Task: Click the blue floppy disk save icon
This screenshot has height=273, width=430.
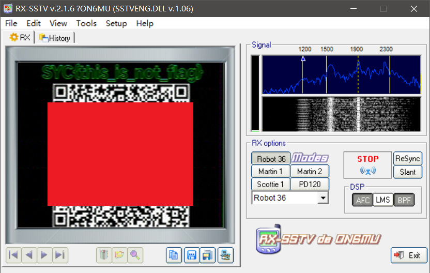Action: pos(192,255)
